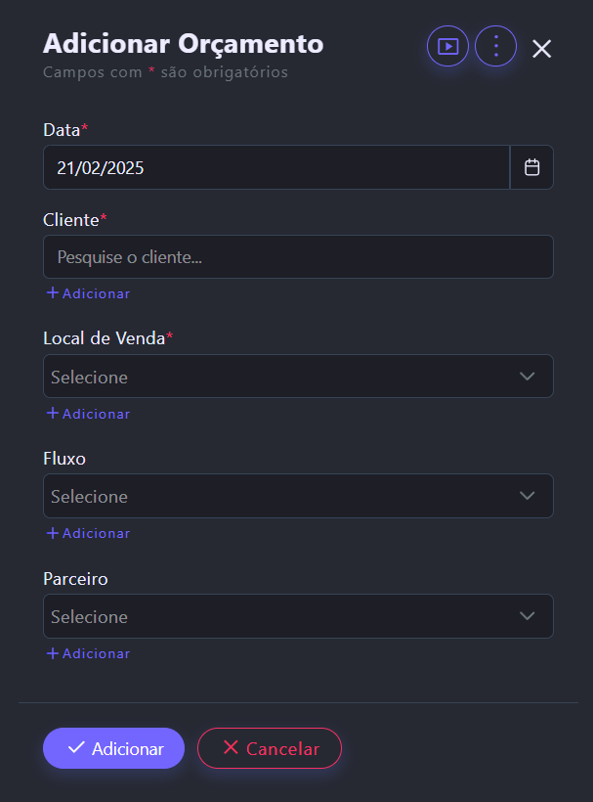Click the Data field showing 21/02/2025

click(275, 167)
